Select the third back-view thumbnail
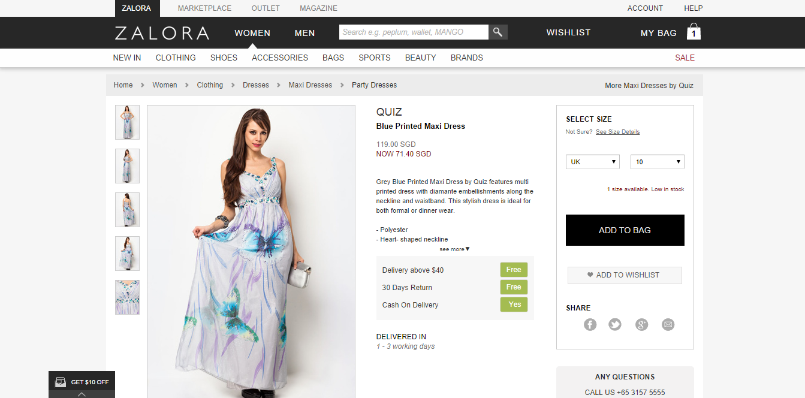 [x=127, y=210]
